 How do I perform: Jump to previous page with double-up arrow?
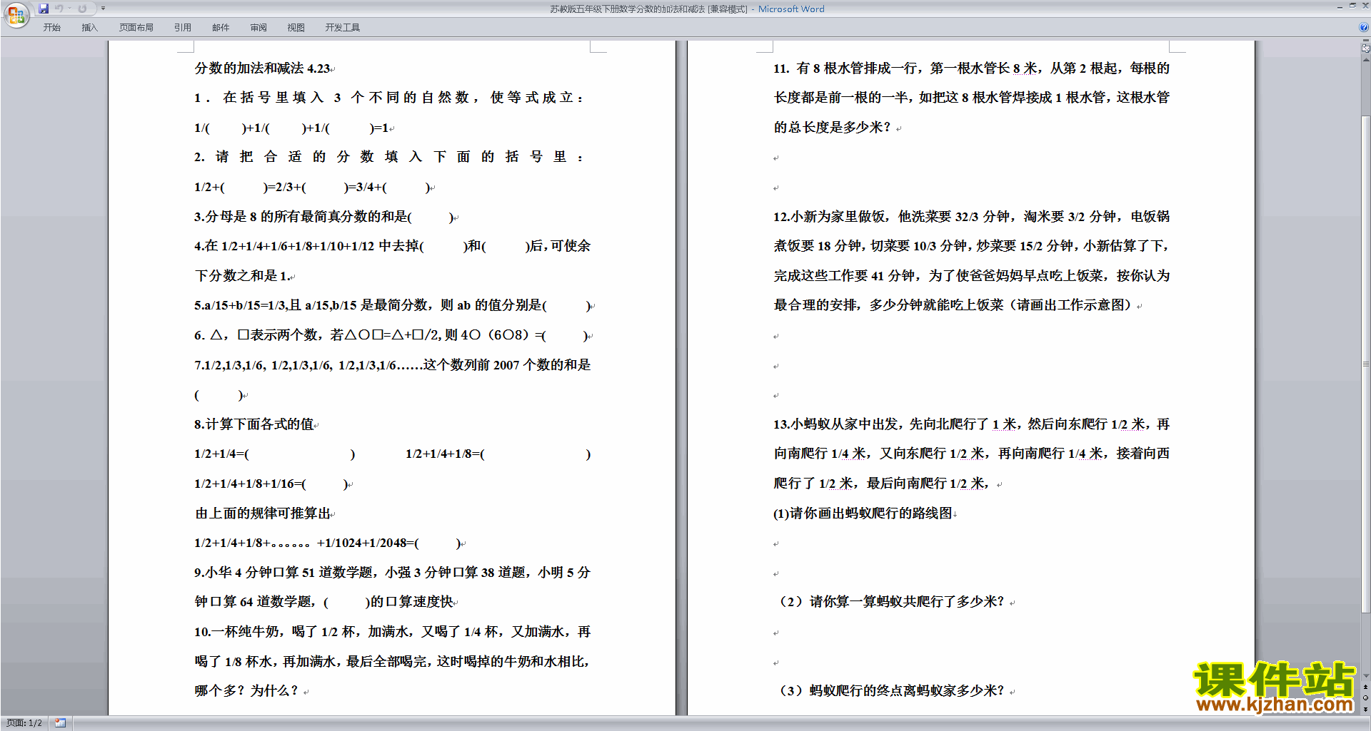[1366, 687]
